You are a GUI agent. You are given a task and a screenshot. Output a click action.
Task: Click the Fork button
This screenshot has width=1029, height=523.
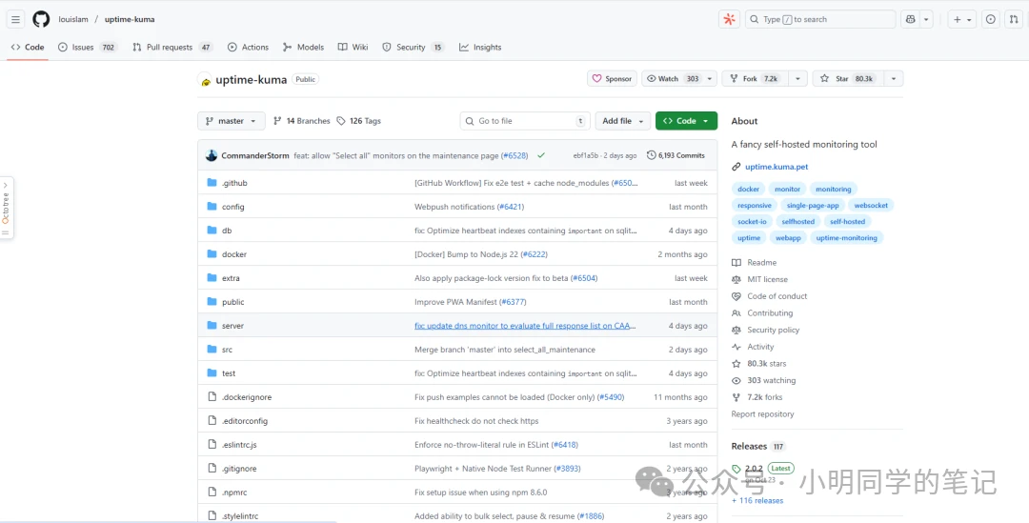pos(755,79)
